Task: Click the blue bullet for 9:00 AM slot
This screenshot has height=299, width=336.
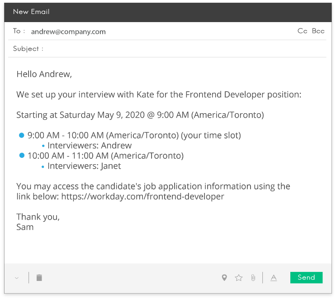Action: click(21, 135)
